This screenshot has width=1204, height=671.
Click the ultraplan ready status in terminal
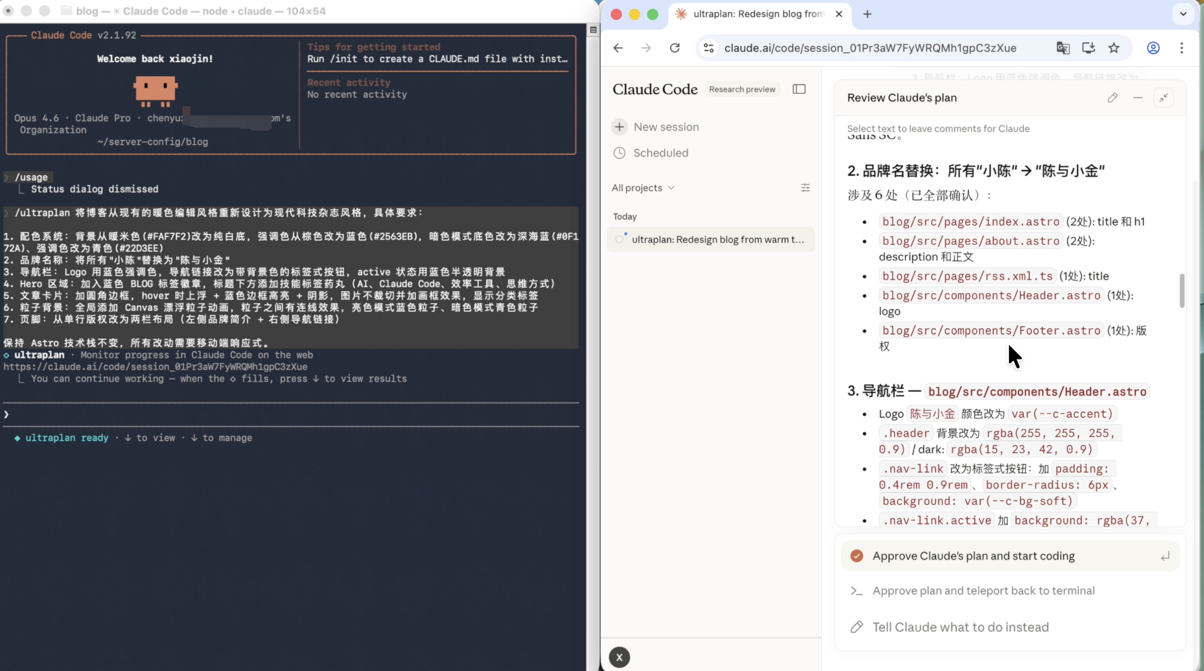pyautogui.click(x=66, y=438)
